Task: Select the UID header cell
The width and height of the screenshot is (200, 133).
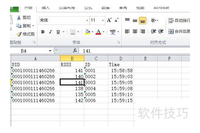Action: click(36, 65)
